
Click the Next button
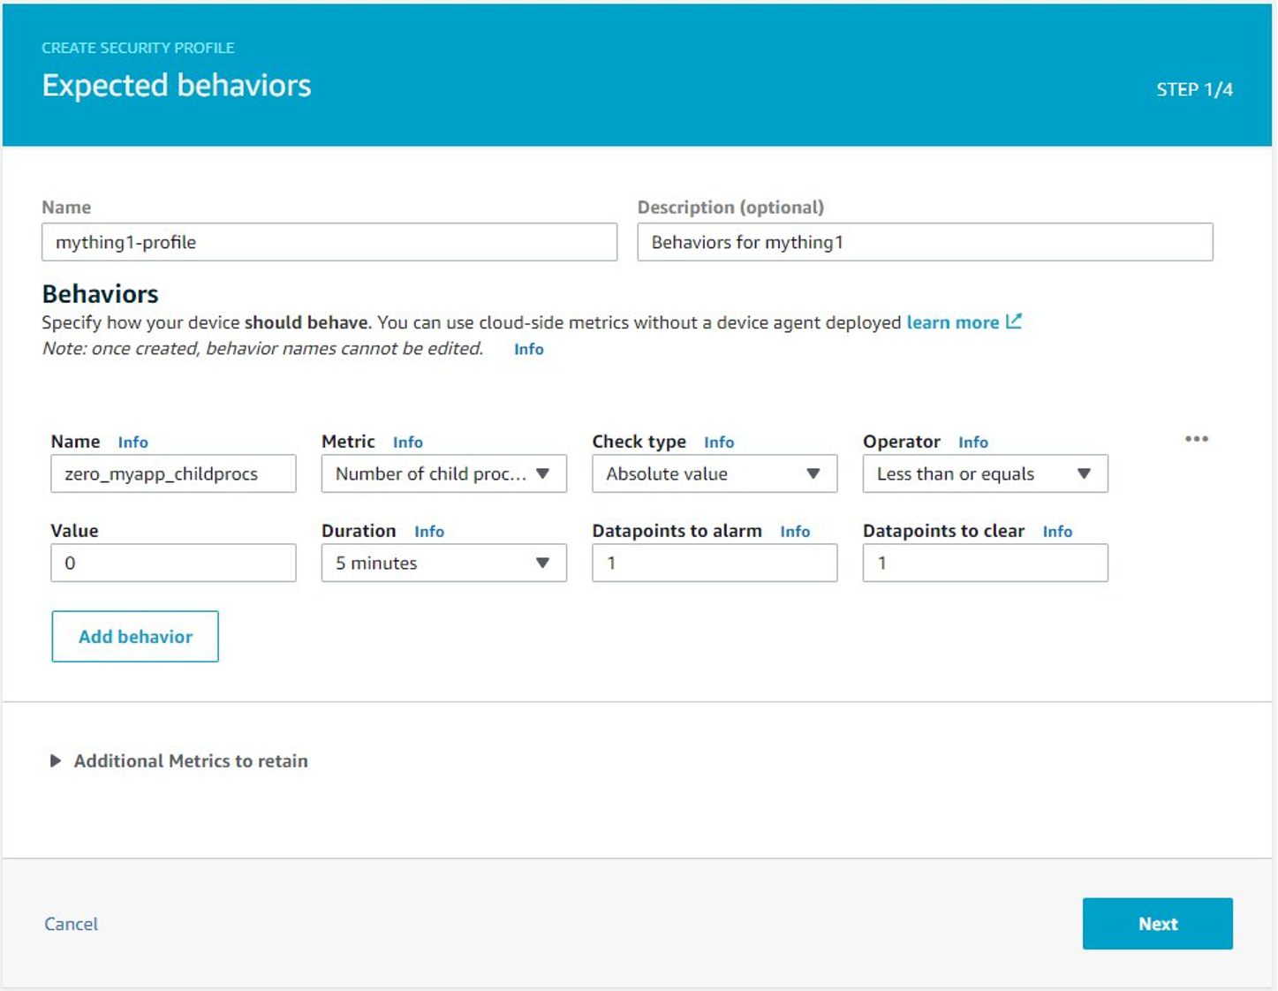(1157, 924)
